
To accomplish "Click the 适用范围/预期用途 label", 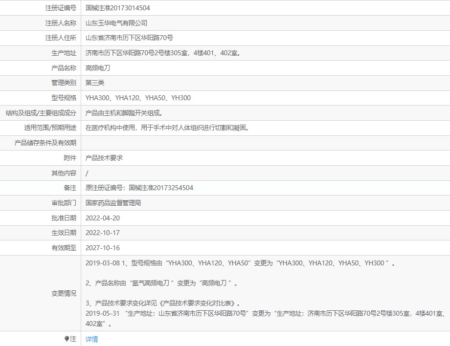I will 50,128.
